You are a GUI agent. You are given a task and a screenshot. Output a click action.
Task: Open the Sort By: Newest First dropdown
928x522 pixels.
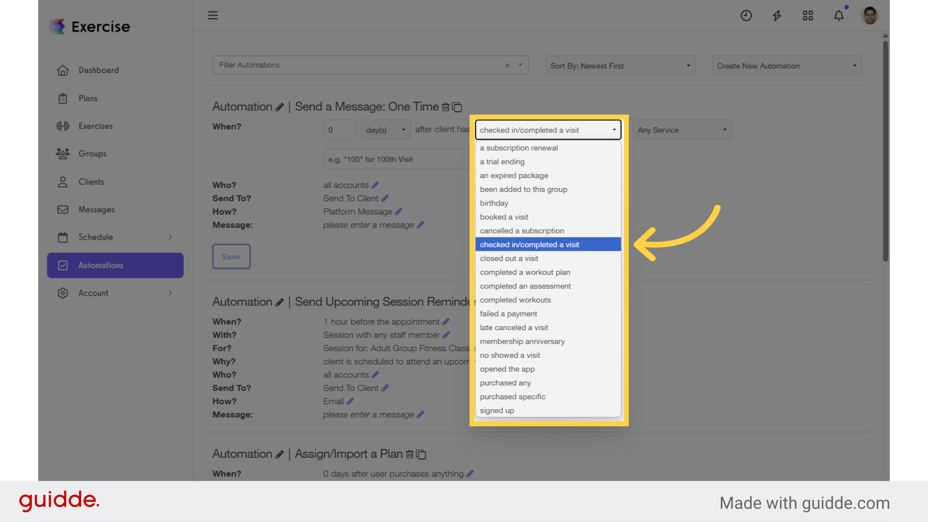(x=620, y=65)
